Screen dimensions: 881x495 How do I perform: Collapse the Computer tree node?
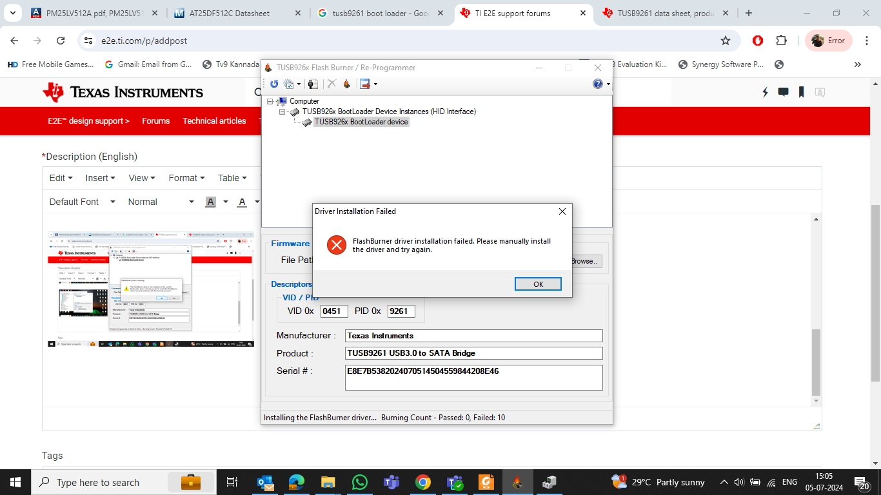pos(270,101)
